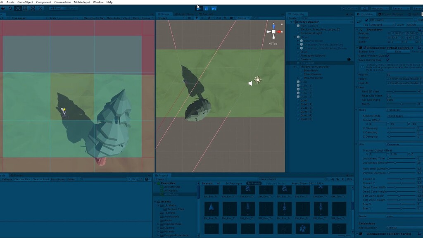This screenshot has height=238, width=423.
Task: Disable the CM vcam1 active checkbox in Inspector
Action: point(366,20)
